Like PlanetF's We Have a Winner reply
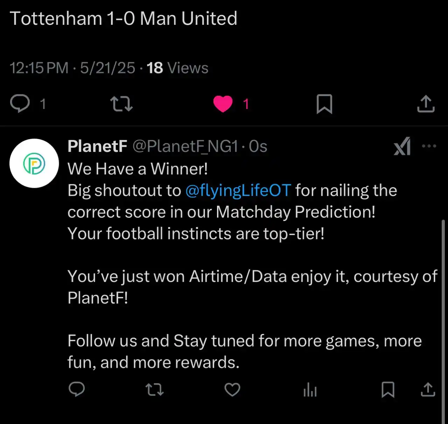The image size is (448, 424). (232, 389)
